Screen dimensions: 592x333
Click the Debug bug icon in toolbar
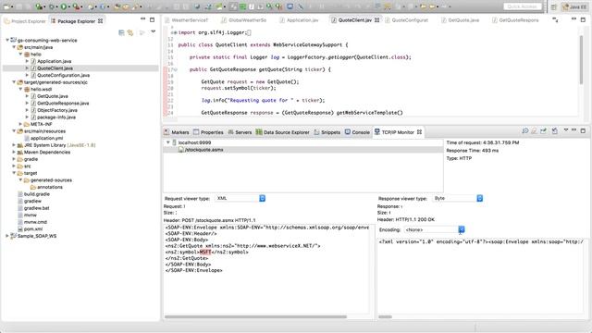click(x=52, y=6)
